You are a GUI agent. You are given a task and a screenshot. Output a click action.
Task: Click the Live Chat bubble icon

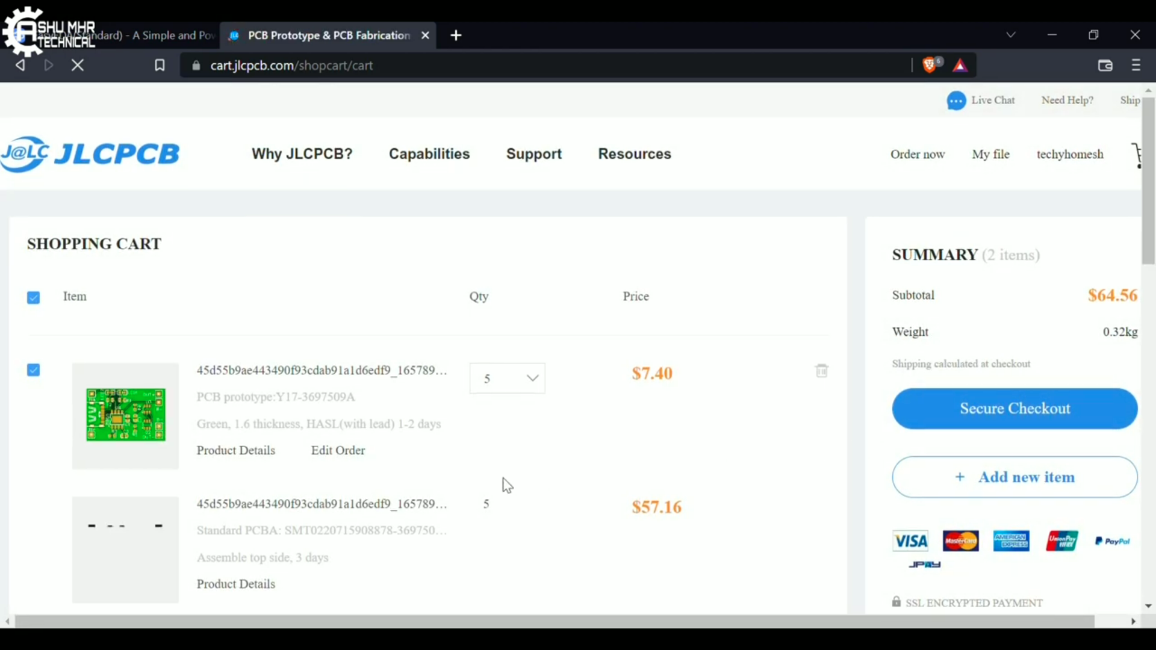956,101
